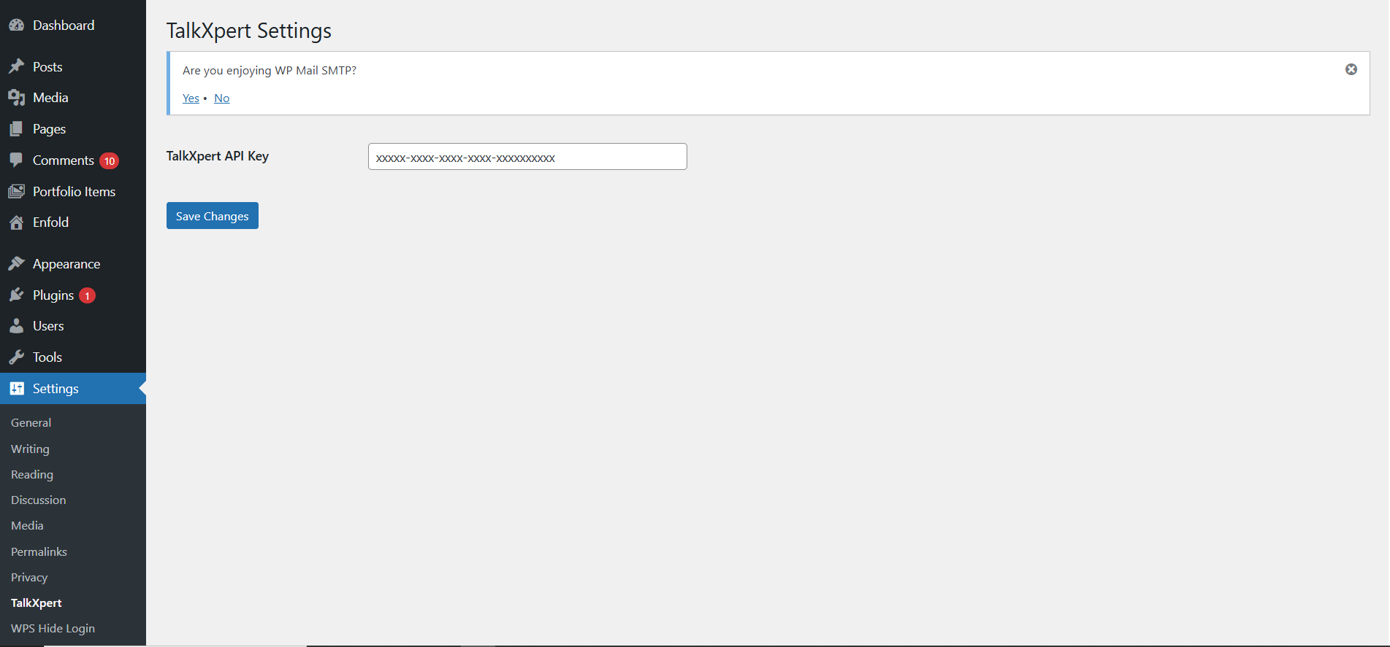Viewport: 1390px width, 647px height.
Task: Go to Writing settings submenu
Action: (x=30, y=449)
